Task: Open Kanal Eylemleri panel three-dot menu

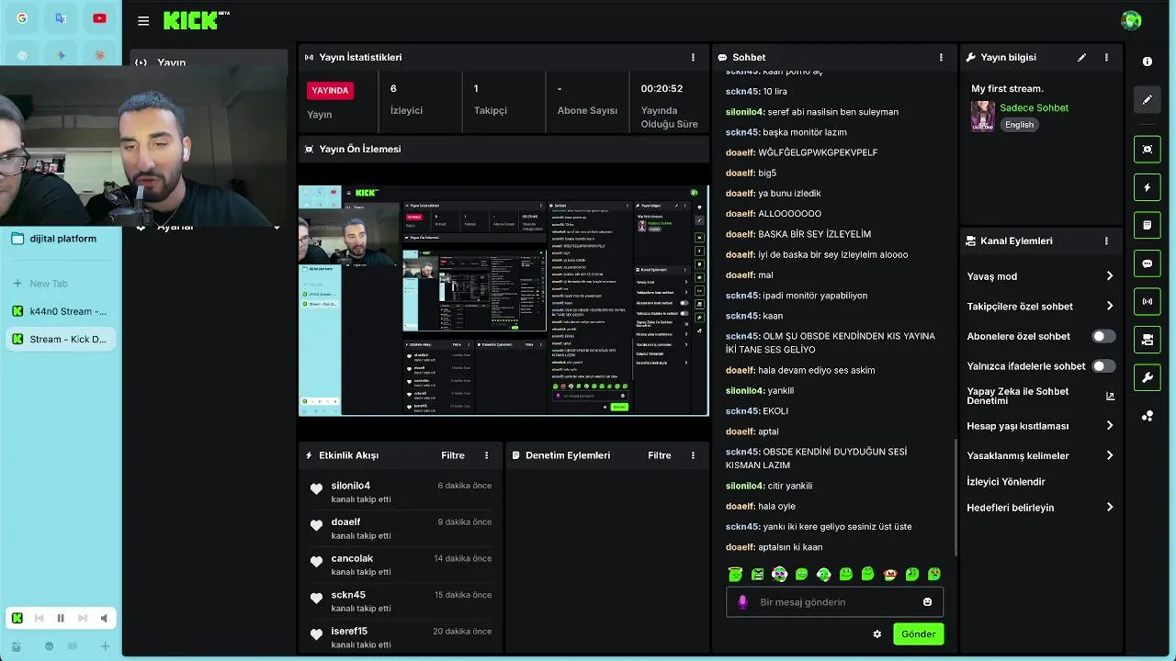Action: click(1106, 241)
